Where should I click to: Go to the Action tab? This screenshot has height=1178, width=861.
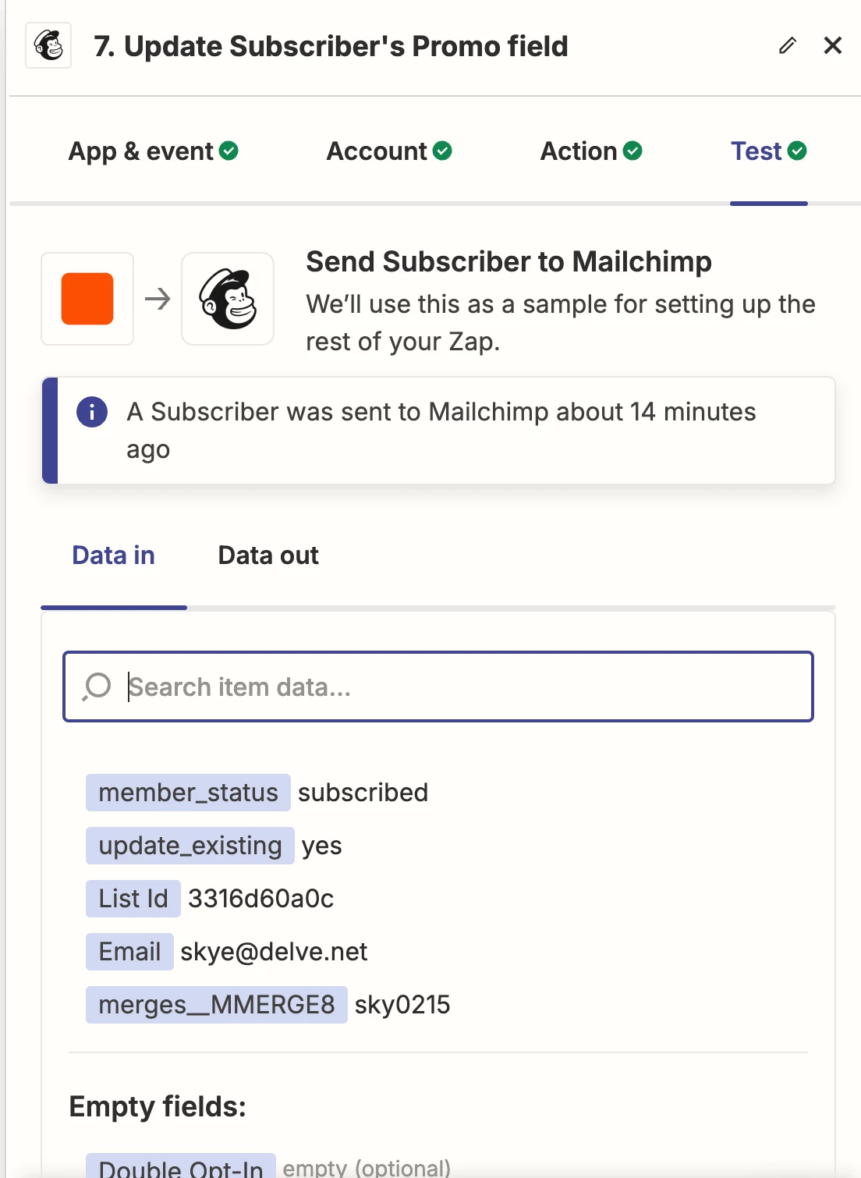(x=579, y=151)
